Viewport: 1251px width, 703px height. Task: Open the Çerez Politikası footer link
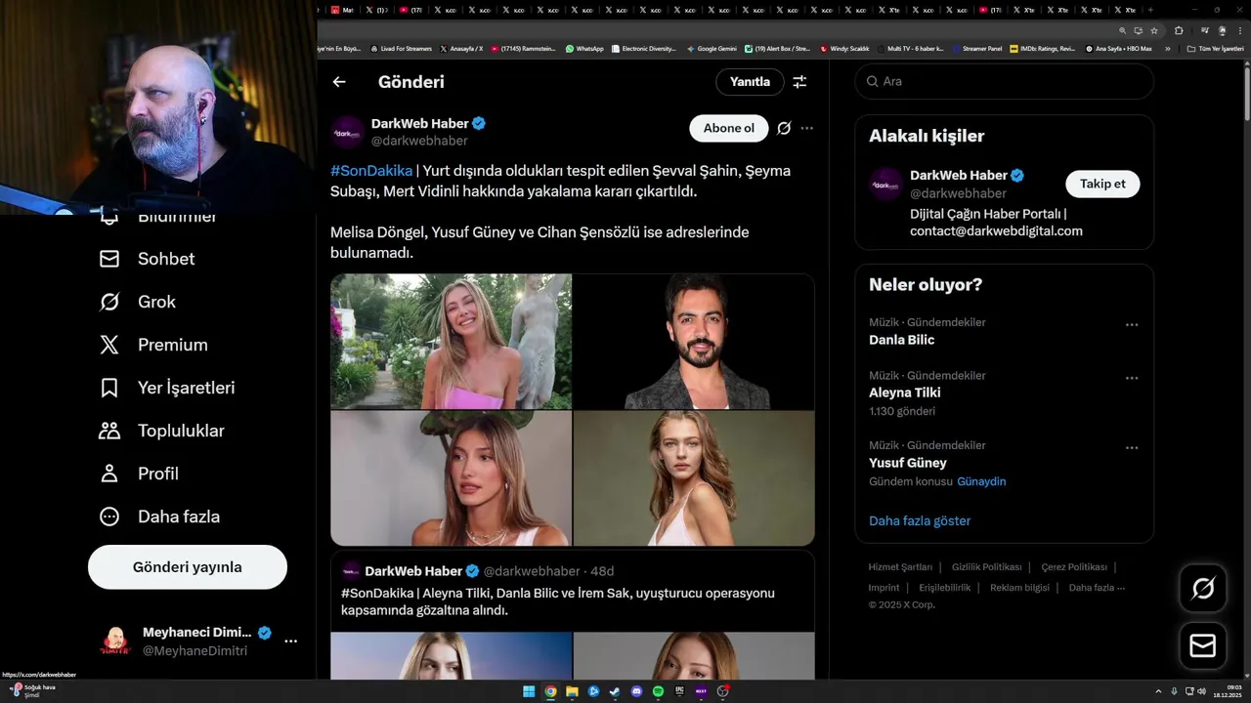[1074, 567]
